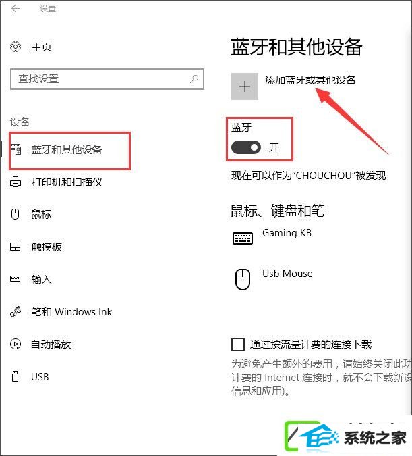Viewport: 412px width, 456px height.
Task: Click the plus icon to add device
Action: pos(245,86)
